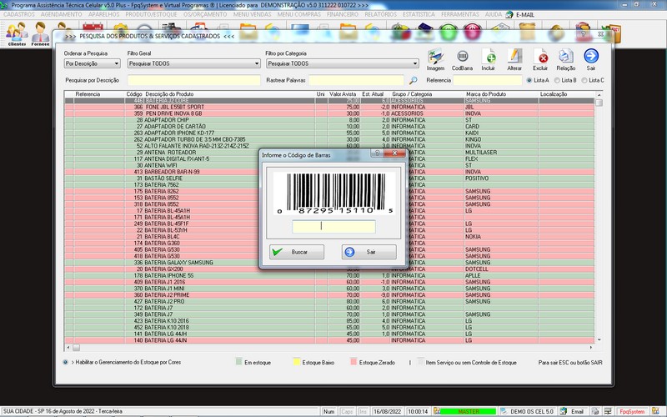The image size is (667, 417).
Task: Click the Em estoque green color swatch
Action: coord(238,362)
